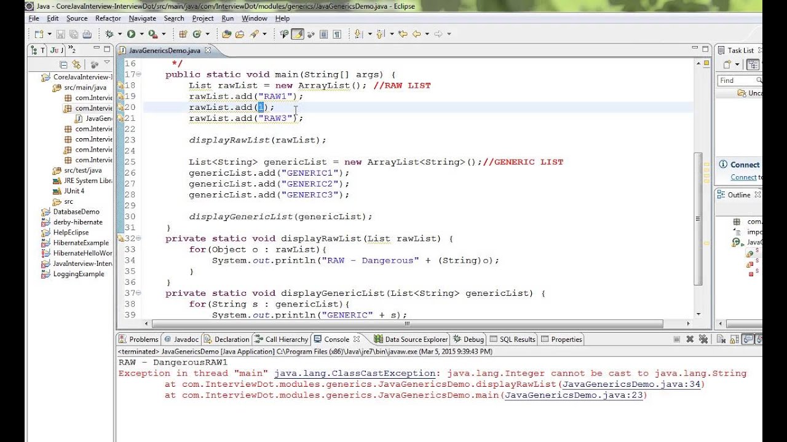Switch to the Properties tab
787x442 pixels.
pos(561,339)
